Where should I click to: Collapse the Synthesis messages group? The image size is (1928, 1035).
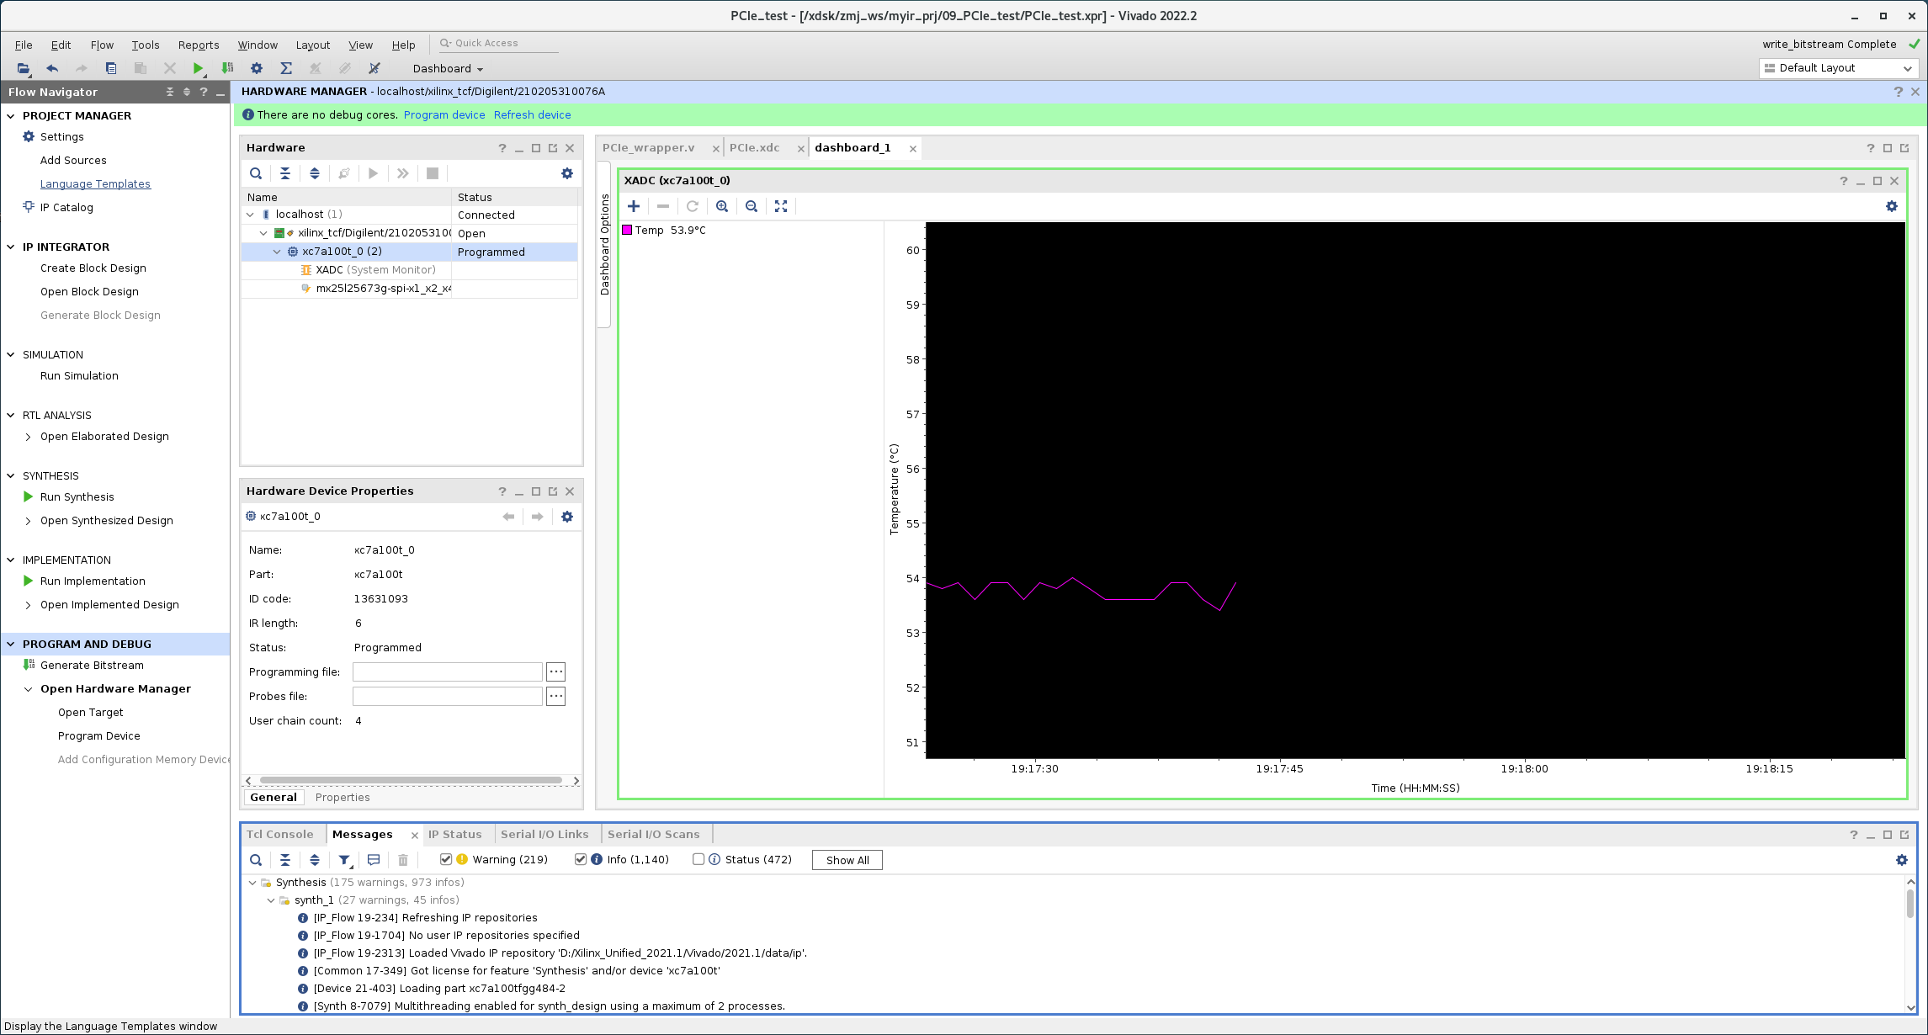click(x=252, y=883)
